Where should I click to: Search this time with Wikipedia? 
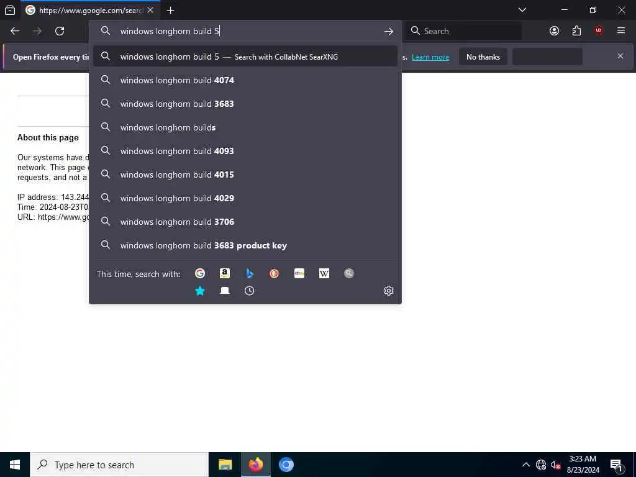(x=324, y=273)
